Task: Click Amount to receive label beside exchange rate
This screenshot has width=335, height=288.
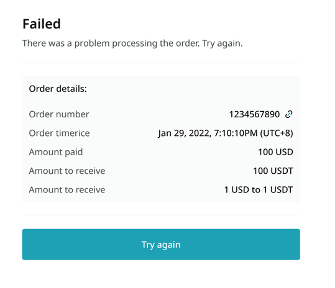Action: (67, 190)
